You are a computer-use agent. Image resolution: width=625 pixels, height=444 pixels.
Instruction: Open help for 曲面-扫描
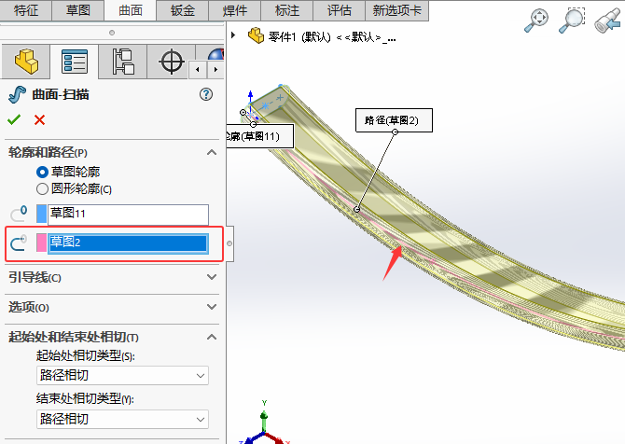(206, 94)
